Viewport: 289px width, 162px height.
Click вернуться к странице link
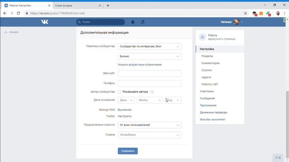click(x=222, y=39)
